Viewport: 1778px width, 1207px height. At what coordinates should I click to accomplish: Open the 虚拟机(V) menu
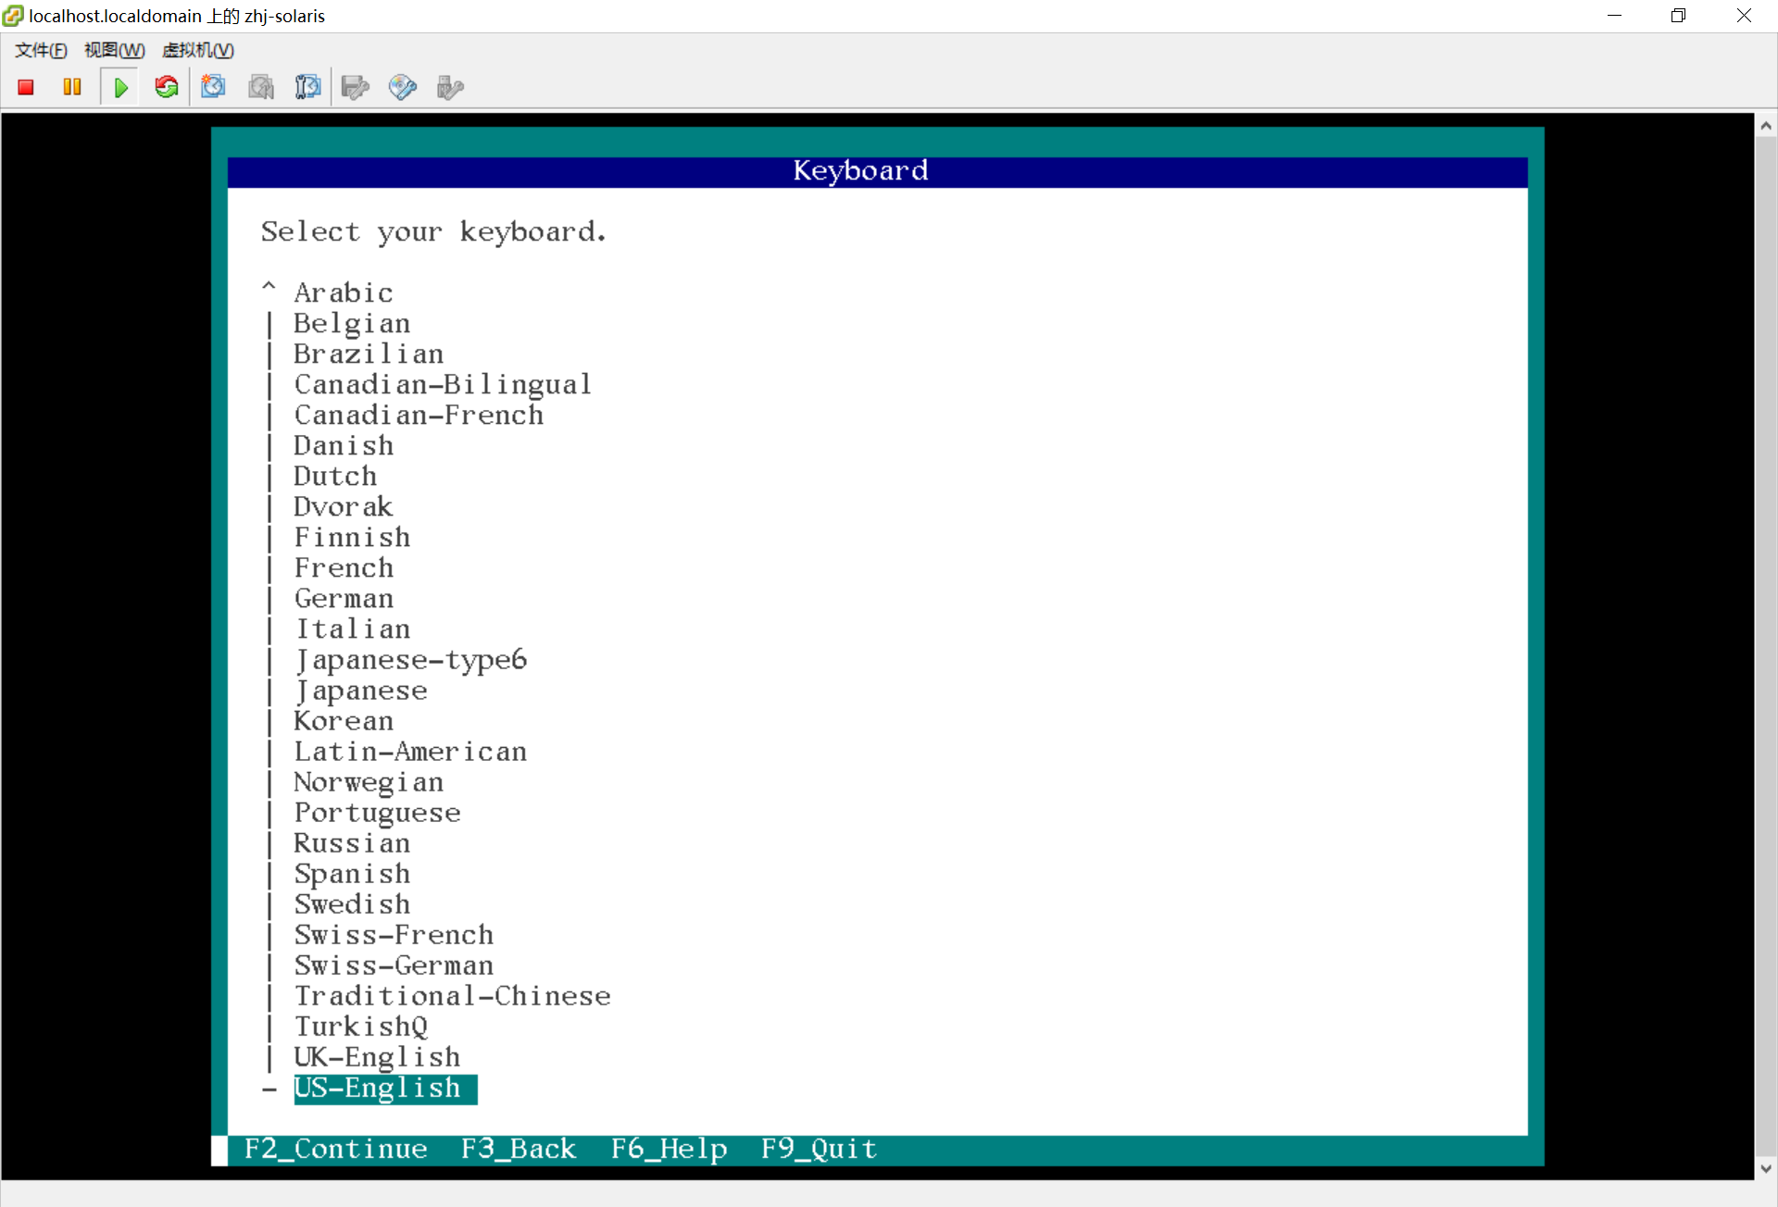point(198,50)
